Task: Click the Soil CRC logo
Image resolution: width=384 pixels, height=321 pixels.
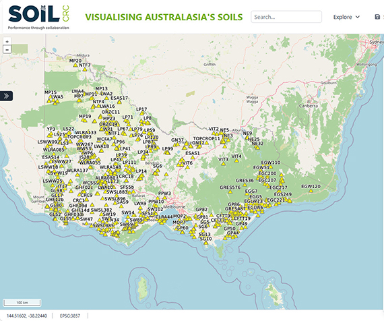Action: [38, 17]
